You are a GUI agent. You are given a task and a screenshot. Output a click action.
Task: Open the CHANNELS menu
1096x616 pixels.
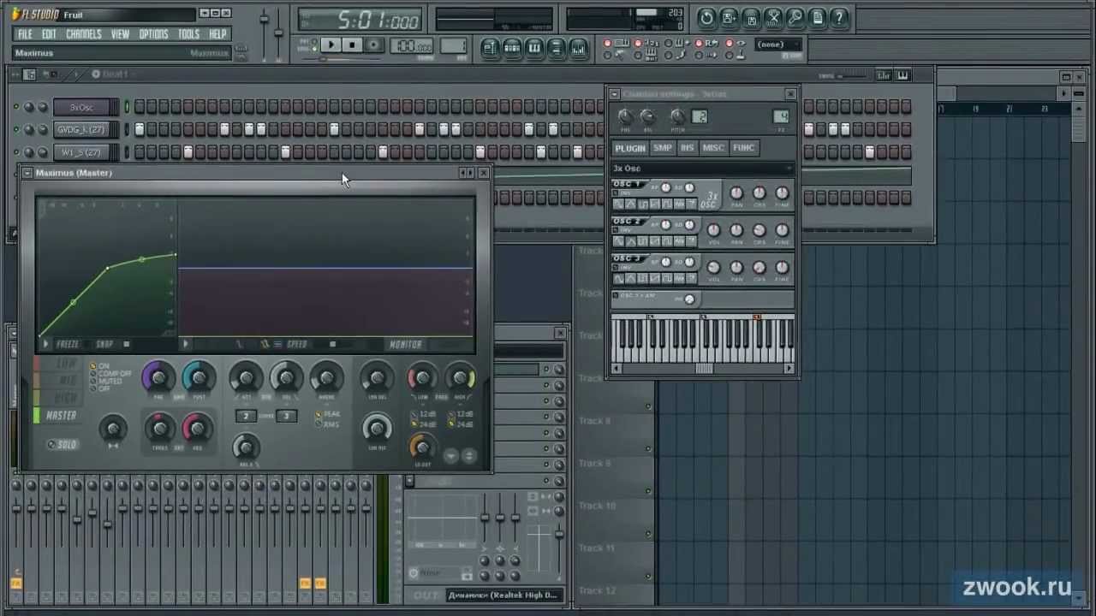click(x=84, y=34)
